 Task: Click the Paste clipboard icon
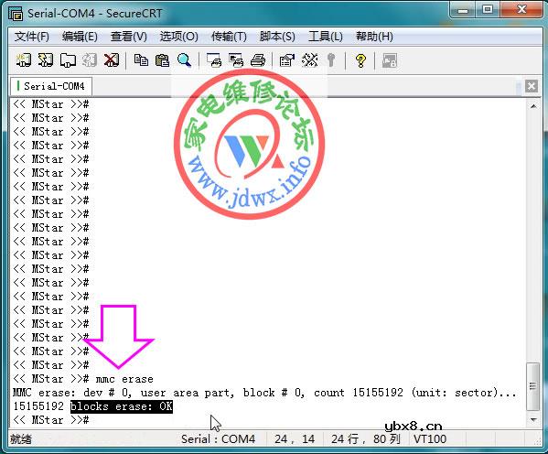pyautogui.click(x=162, y=60)
